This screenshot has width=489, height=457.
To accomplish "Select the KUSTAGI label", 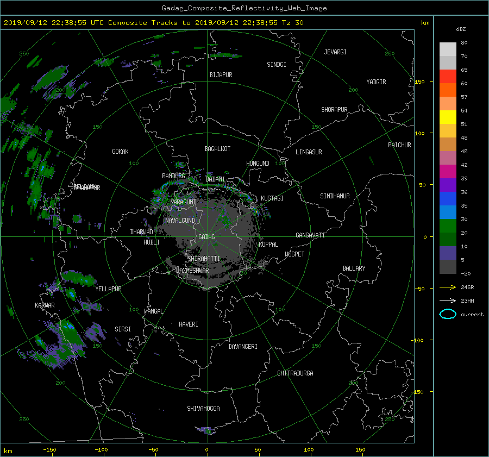I will tap(272, 198).
